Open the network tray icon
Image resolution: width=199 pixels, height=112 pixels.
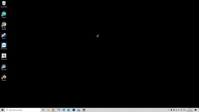point(176,110)
